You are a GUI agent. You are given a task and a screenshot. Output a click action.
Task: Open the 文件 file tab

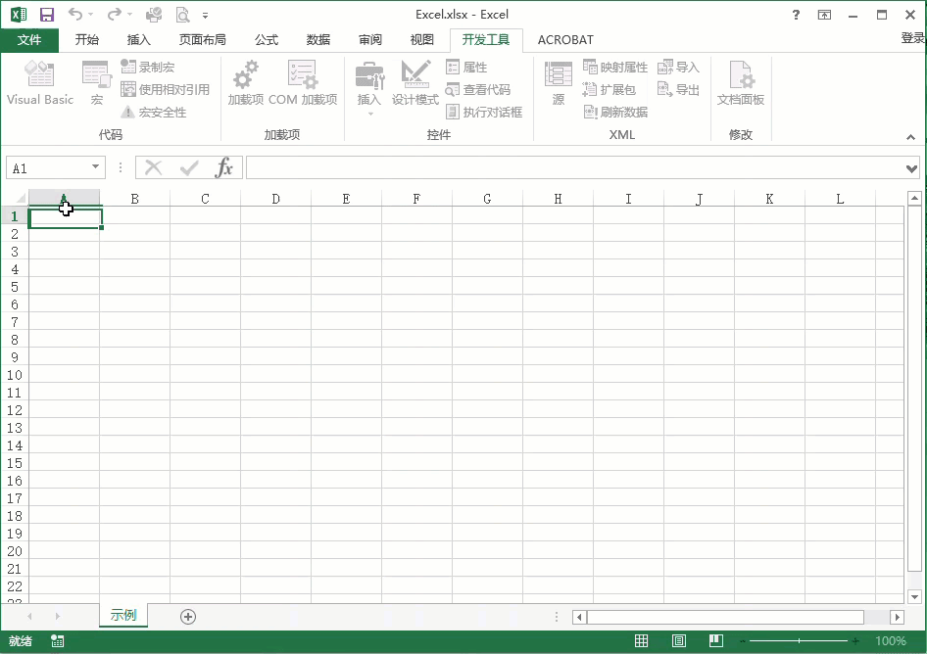pos(29,39)
